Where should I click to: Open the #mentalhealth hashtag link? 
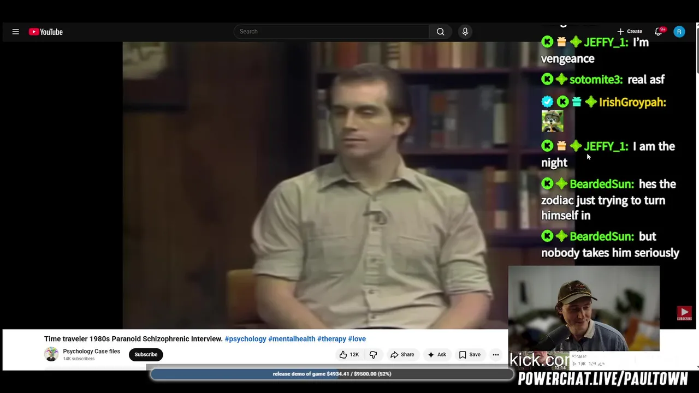(292, 339)
